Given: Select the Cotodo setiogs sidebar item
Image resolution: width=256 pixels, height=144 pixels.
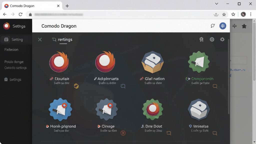Looking at the screenshot, I should pos(15,68).
